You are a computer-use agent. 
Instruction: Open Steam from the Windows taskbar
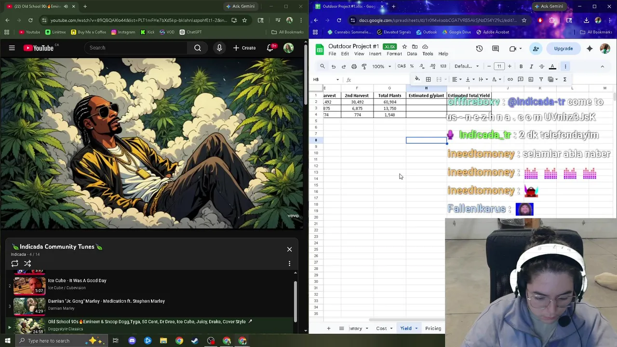tap(195, 341)
